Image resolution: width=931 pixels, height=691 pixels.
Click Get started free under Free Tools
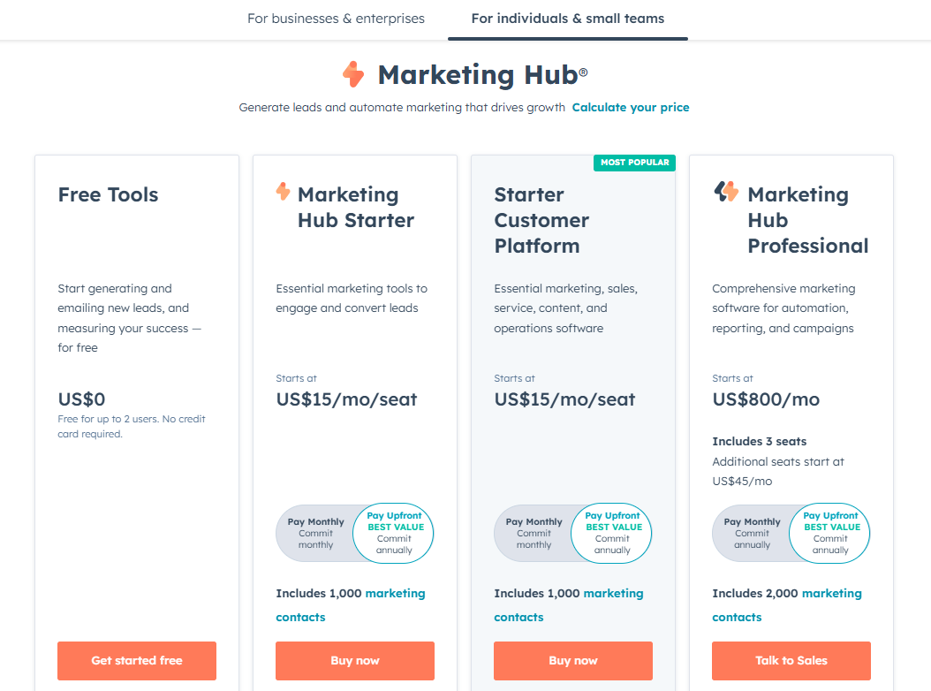(136, 660)
